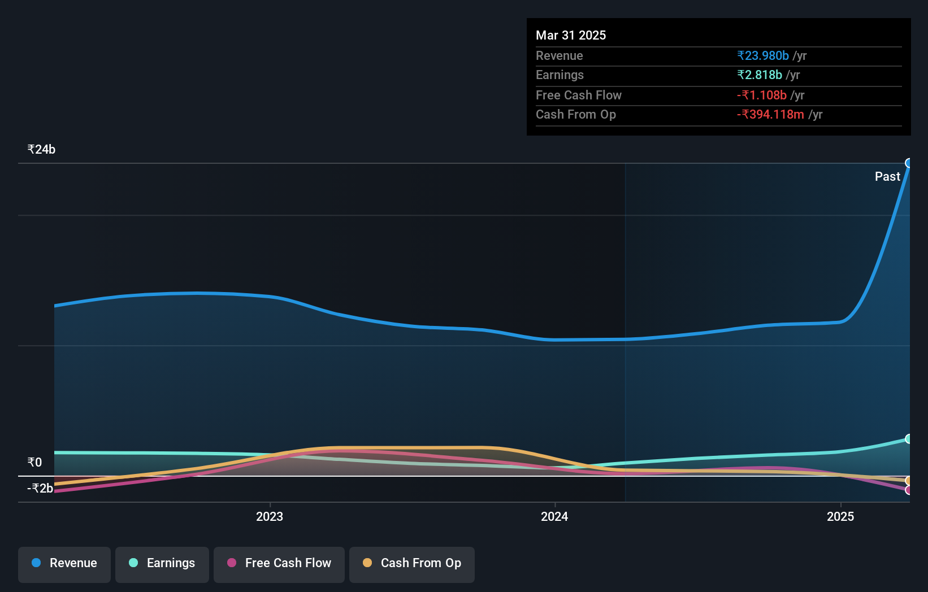The height and width of the screenshot is (592, 928).
Task: Toggle the Cash From Op legend button
Action: pyautogui.click(x=412, y=564)
